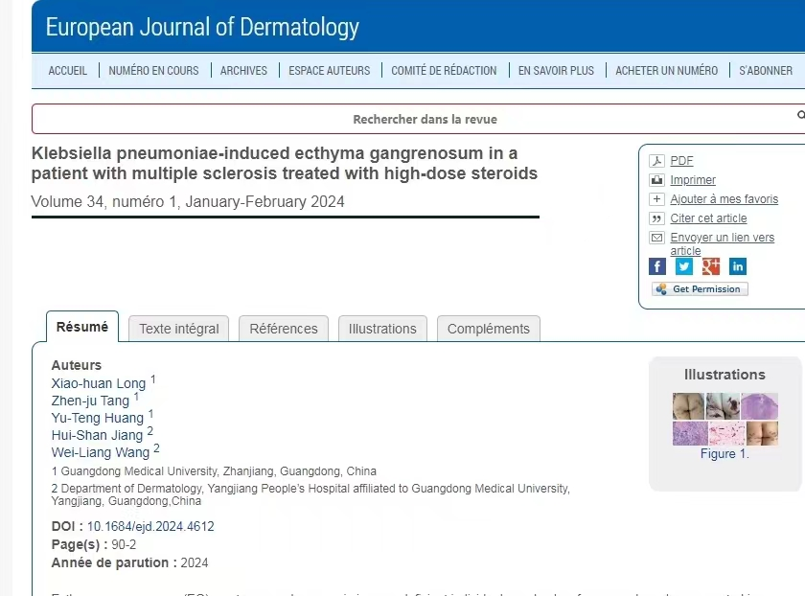Select ACHETER UN NUMÉRO
The height and width of the screenshot is (596, 805).
pyautogui.click(x=666, y=71)
